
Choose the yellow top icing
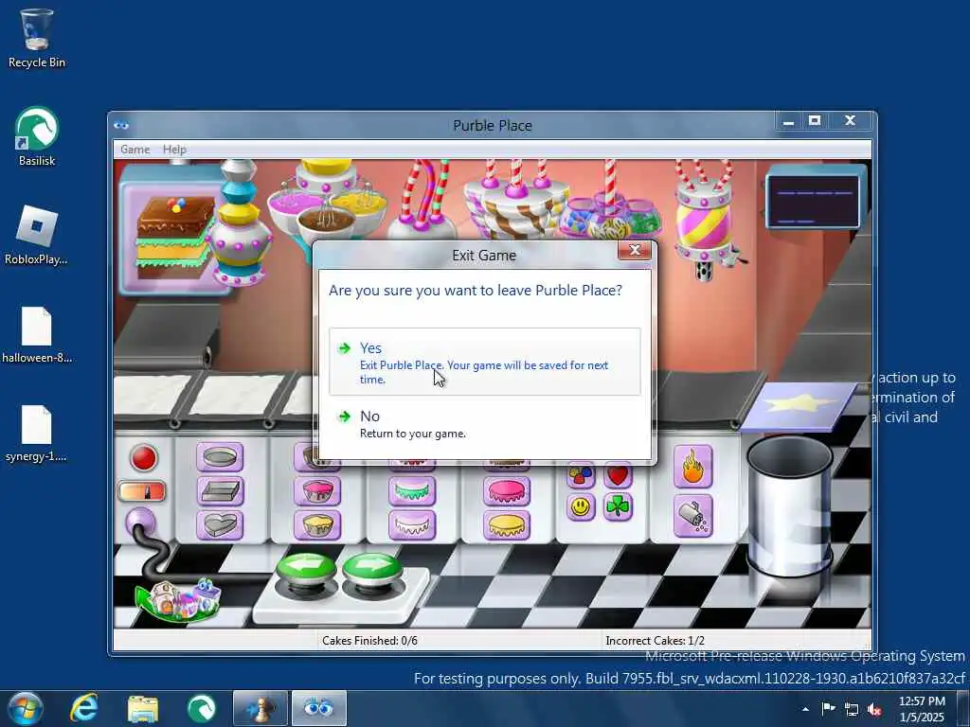[x=507, y=524]
